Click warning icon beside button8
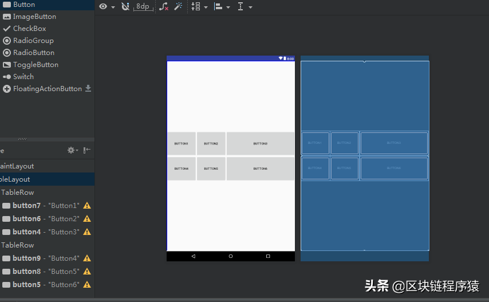489x302 pixels. click(87, 272)
